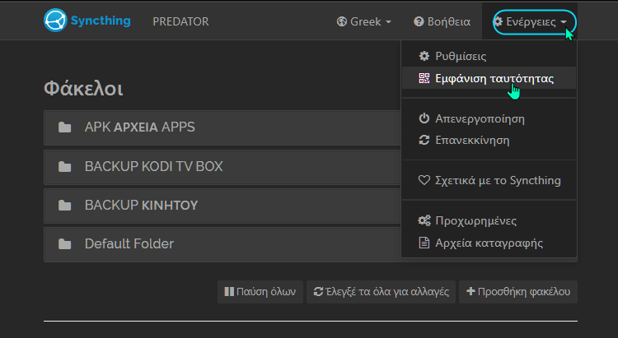The width and height of the screenshot is (618, 338).
Task: Click the refresh icon next to Επανεκκίνηση
Action: point(424,140)
